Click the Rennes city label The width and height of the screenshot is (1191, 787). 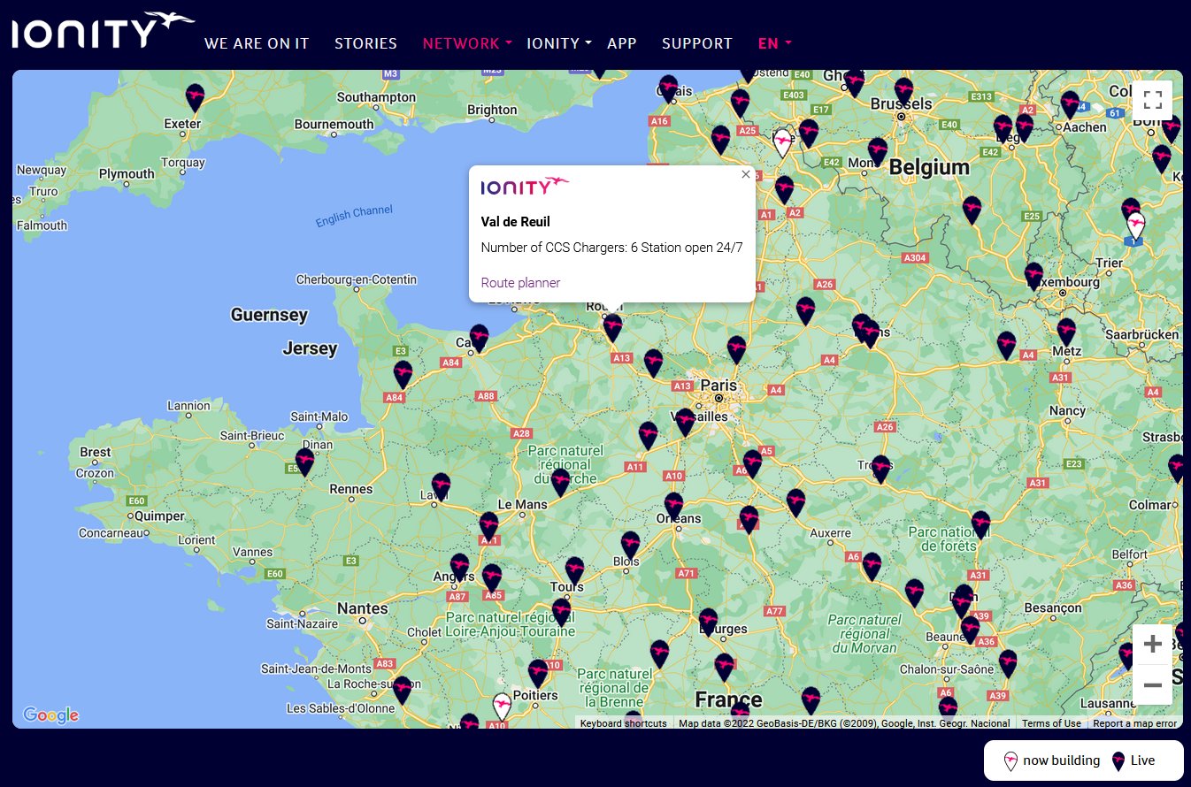click(351, 489)
